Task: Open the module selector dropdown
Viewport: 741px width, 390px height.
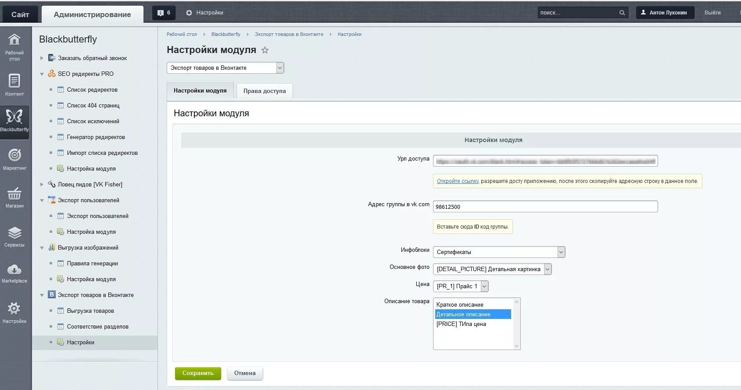Action: click(226, 68)
